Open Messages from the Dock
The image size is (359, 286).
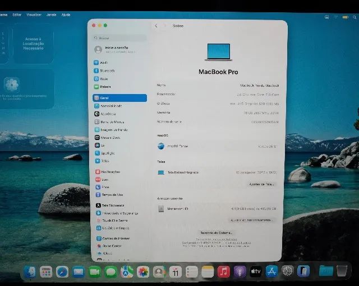coord(111,272)
